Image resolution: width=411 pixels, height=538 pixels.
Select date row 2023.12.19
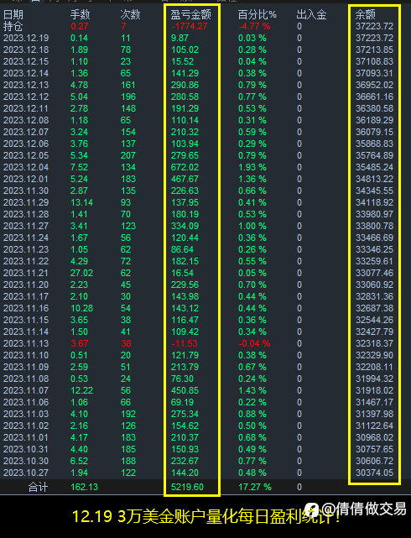click(x=26, y=38)
